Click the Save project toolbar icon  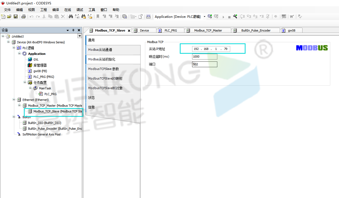tap(16, 16)
